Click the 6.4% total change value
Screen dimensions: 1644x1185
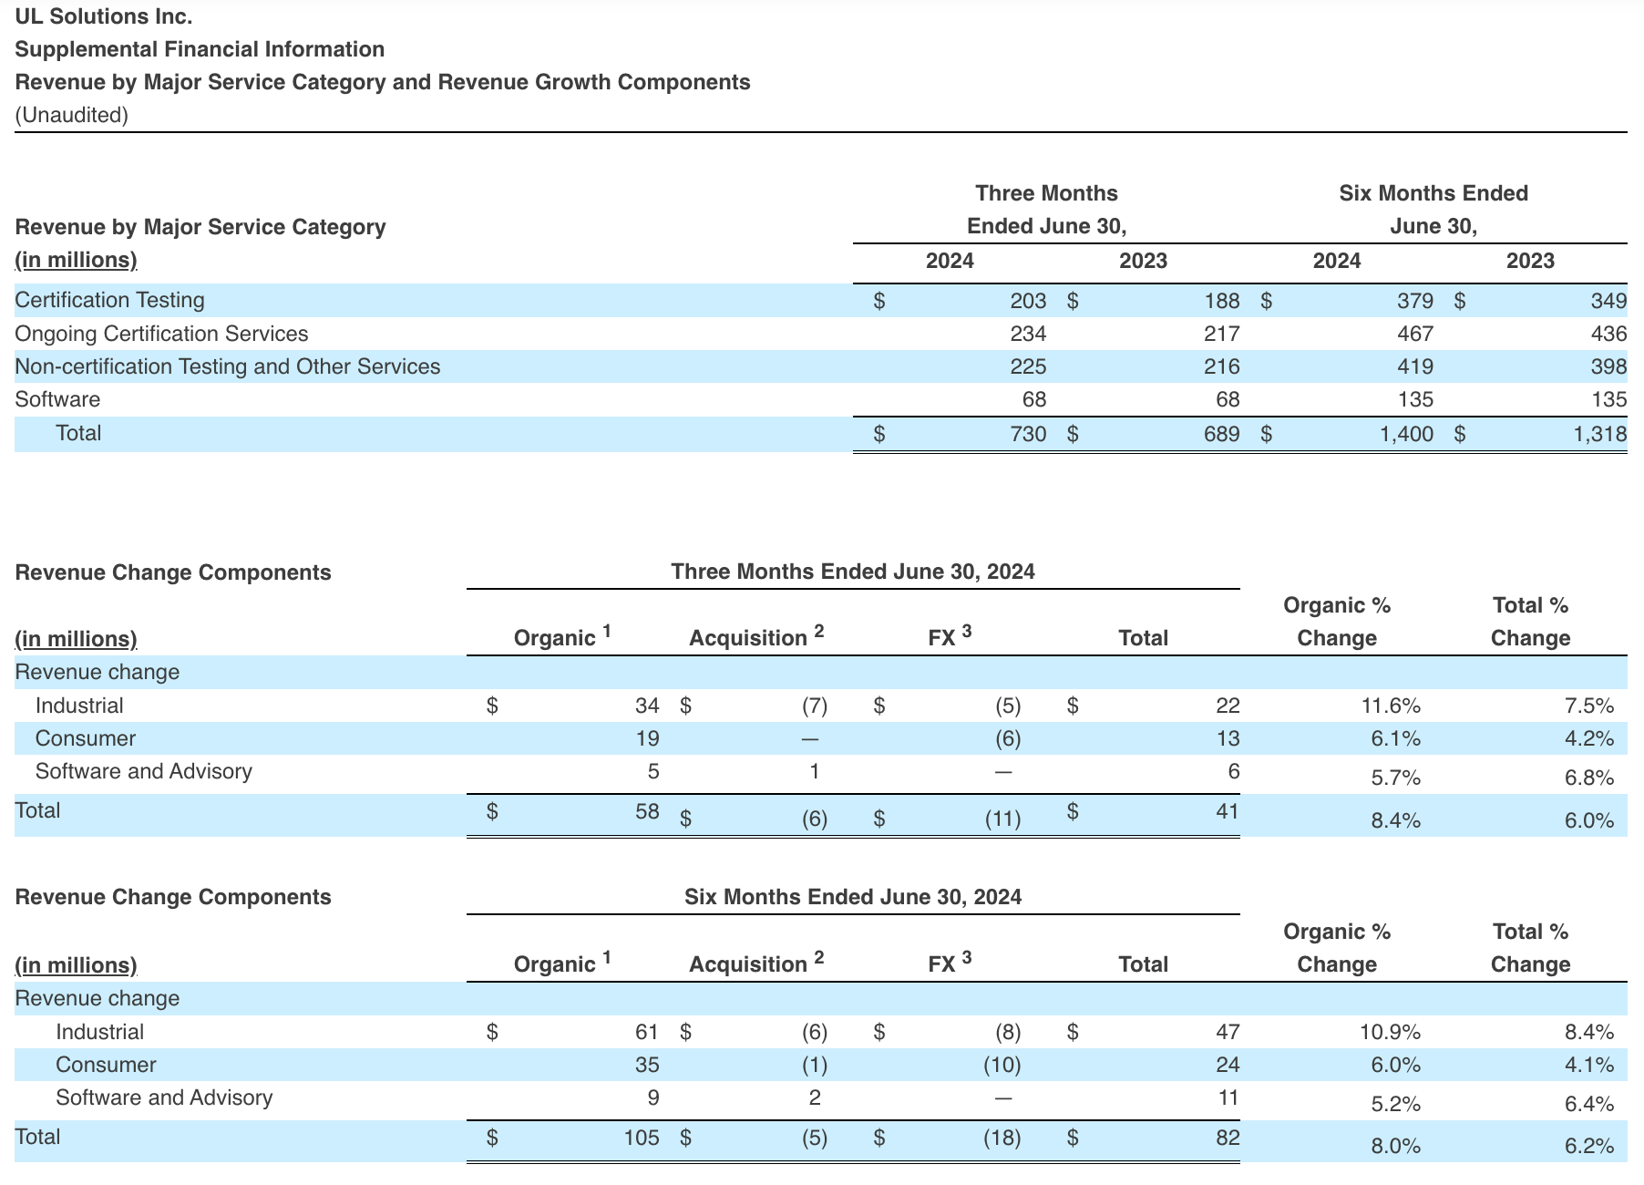tap(1589, 1104)
